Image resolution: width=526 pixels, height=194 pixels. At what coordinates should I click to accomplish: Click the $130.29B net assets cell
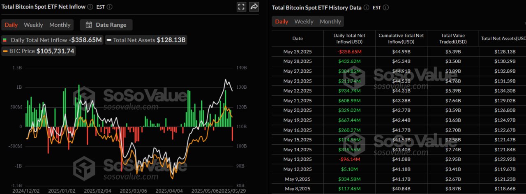click(x=505, y=61)
